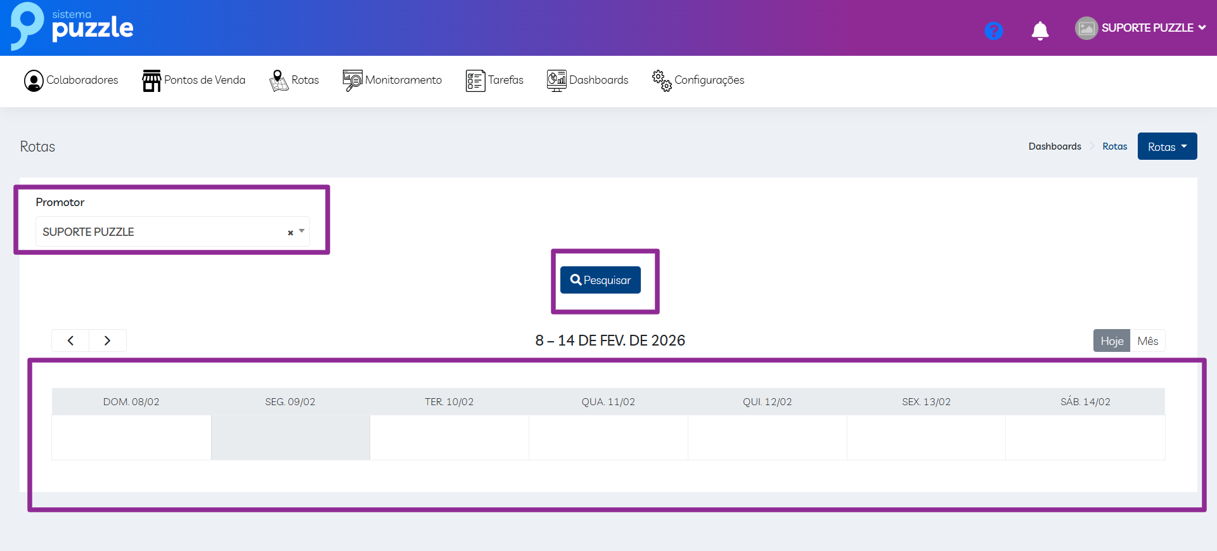The height and width of the screenshot is (551, 1217).
Task: Click the Rotas map pin icon
Action: pos(278,81)
